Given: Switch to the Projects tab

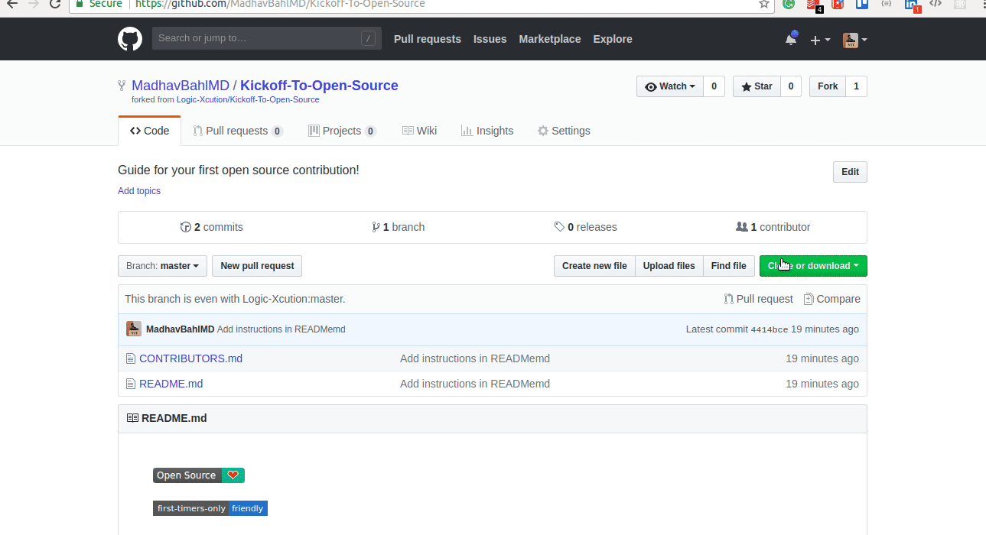Looking at the screenshot, I should 342,131.
